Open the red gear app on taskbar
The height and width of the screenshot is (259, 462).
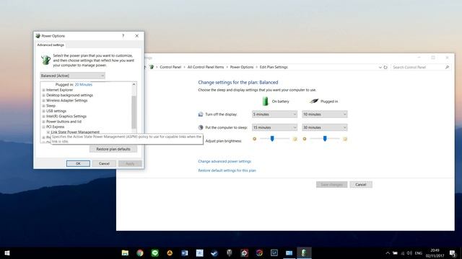click(244, 253)
